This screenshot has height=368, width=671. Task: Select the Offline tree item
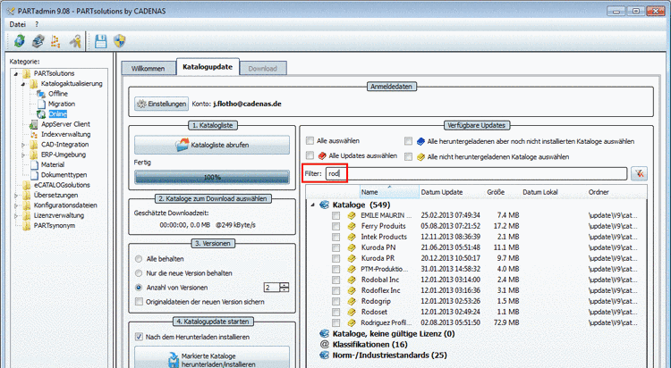click(x=58, y=94)
